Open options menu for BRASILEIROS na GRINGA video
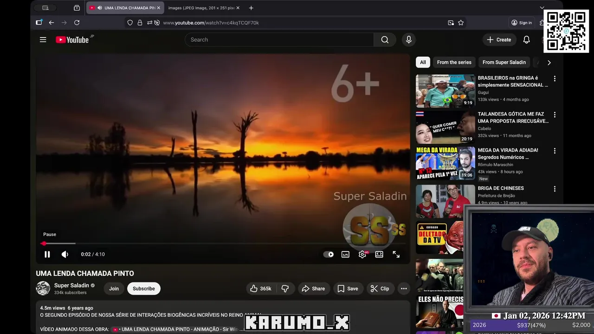Image resolution: width=594 pixels, height=334 pixels. [x=555, y=79]
